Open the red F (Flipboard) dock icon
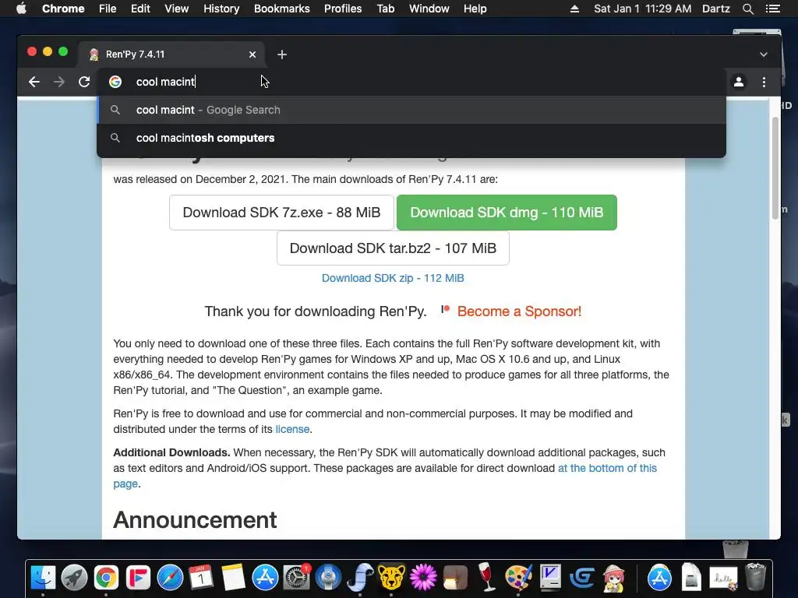The height and width of the screenshot is (598, 798). coord(138,578)
